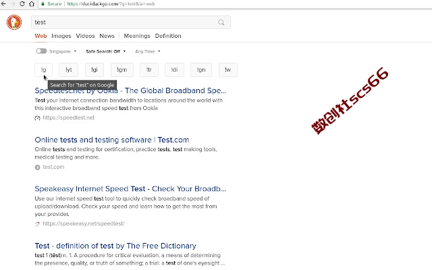Click the test.com favicon
Viewport: 432px width, 270px height.
[x=38, y=167]
